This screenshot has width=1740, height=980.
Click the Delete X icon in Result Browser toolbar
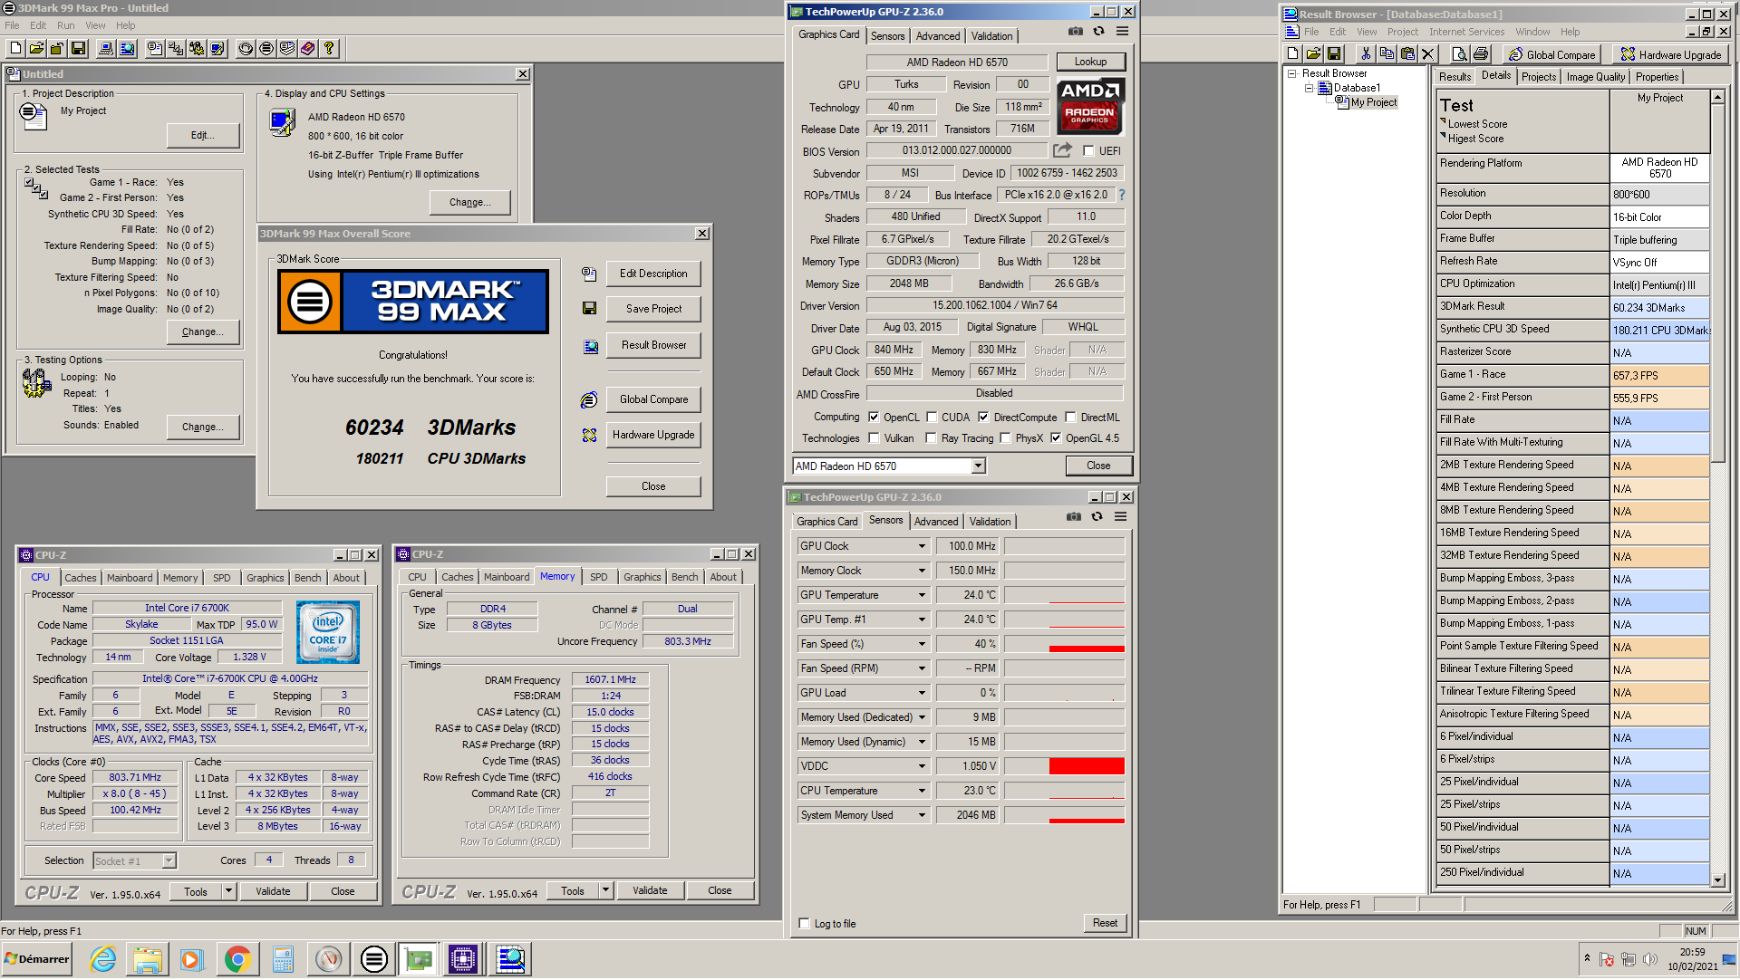[1428, 54]
